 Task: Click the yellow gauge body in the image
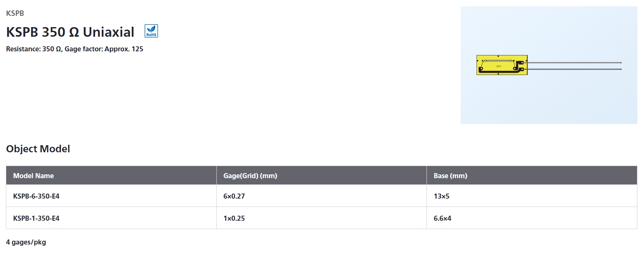pos(502,65)
